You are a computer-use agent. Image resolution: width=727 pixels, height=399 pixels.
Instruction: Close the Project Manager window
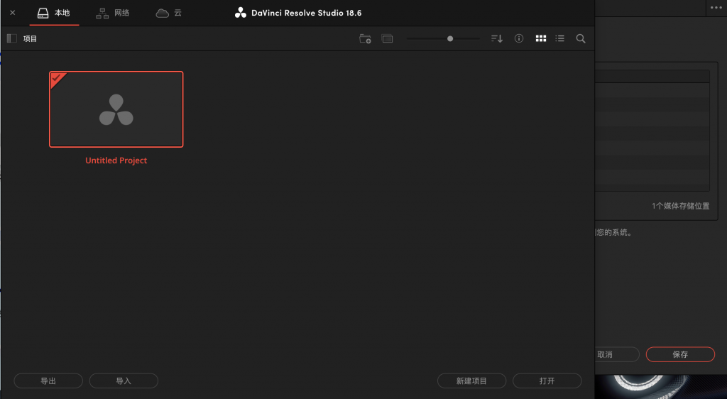tap(13, 13)
